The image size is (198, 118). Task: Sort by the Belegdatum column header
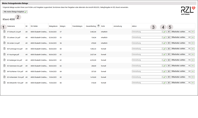[x=53, y=26]
